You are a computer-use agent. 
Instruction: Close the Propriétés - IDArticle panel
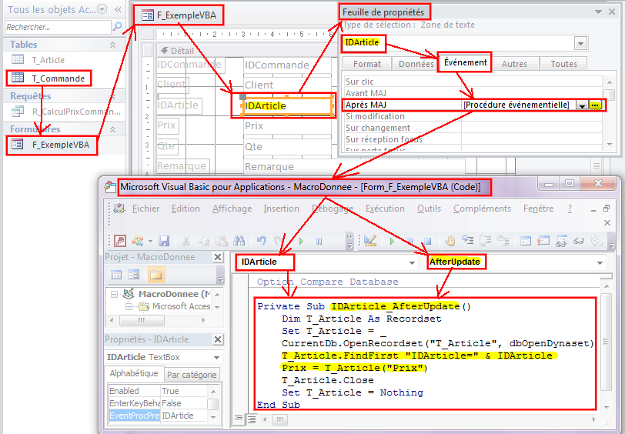pyautogui.click(x=218, y=339)
